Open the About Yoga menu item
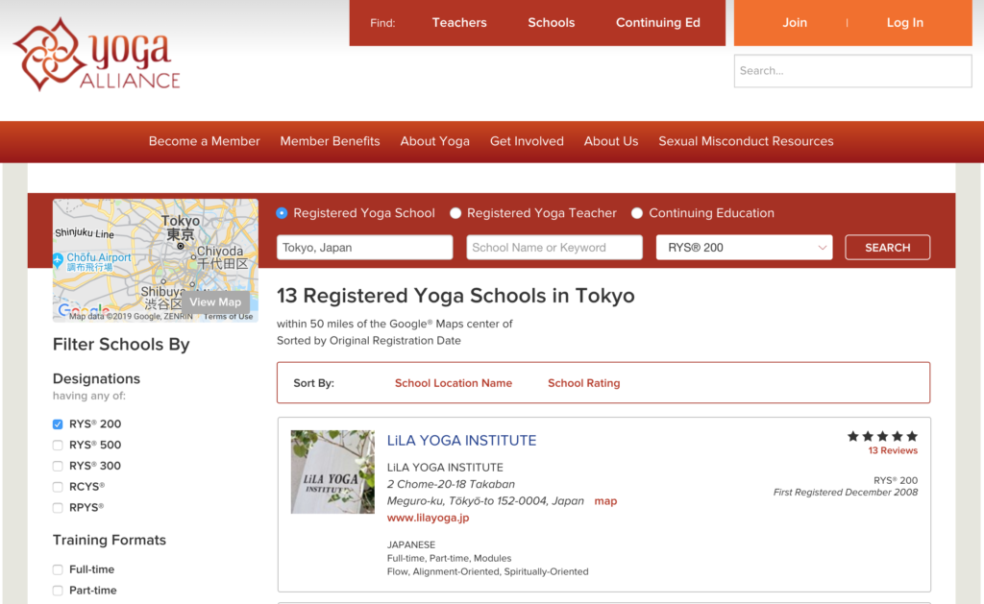Screen dimensions: 984x604 point(435,141)
